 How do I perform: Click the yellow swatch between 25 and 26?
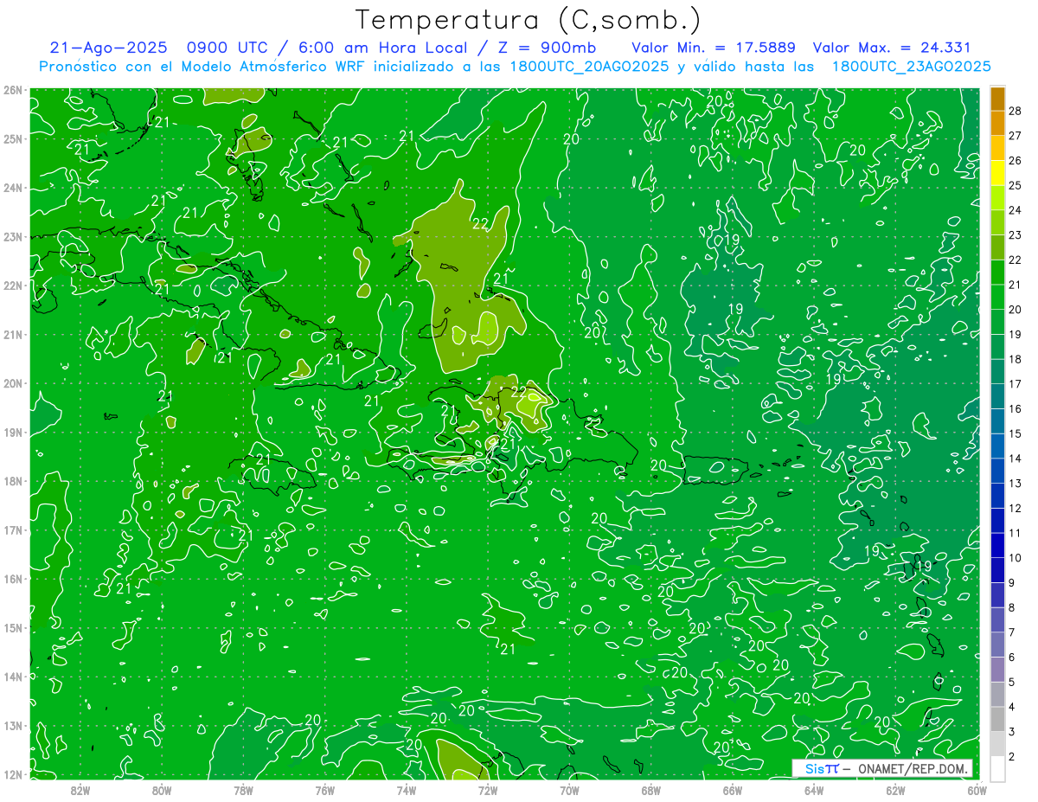point(997,173)
